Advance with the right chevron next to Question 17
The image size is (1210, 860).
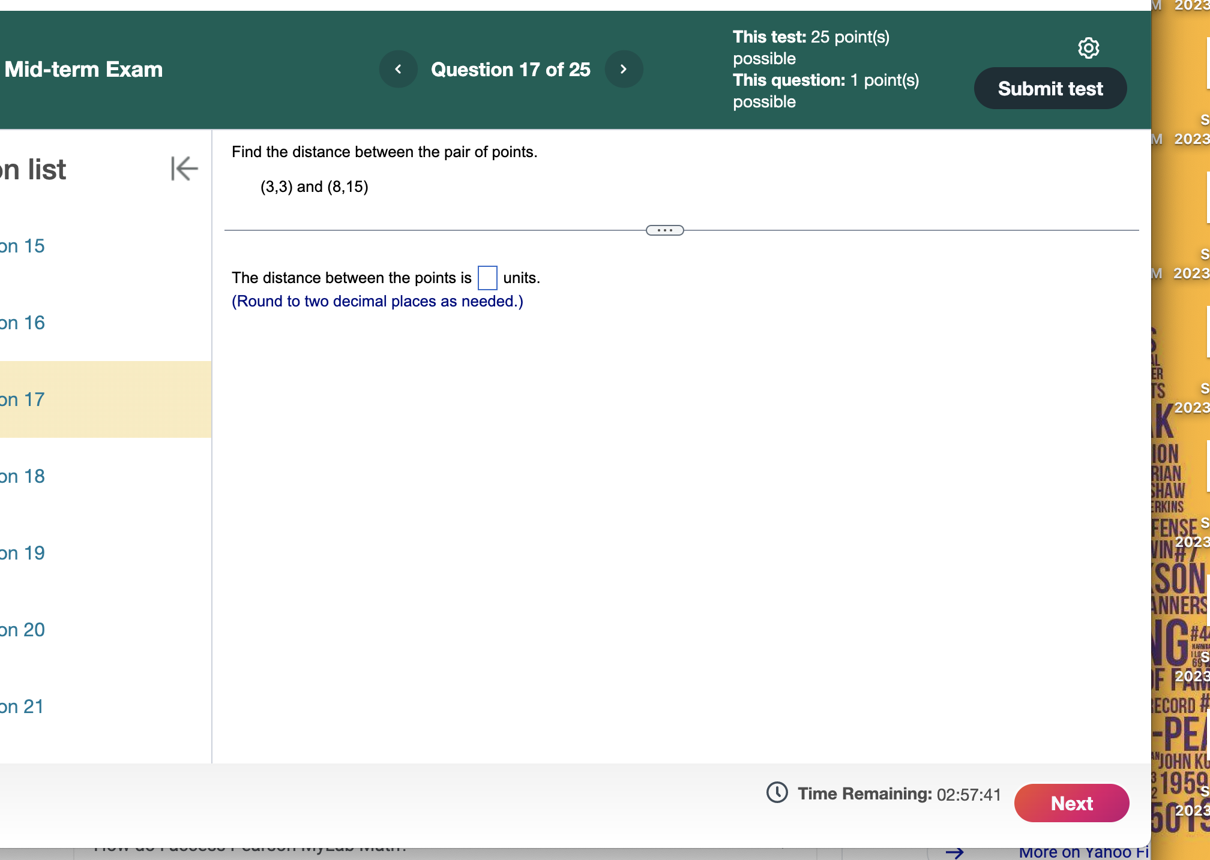(624, 69)
